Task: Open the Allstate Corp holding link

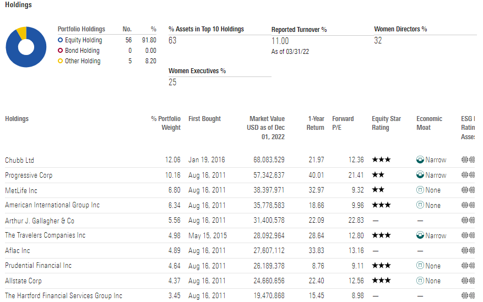Action: 23,281
